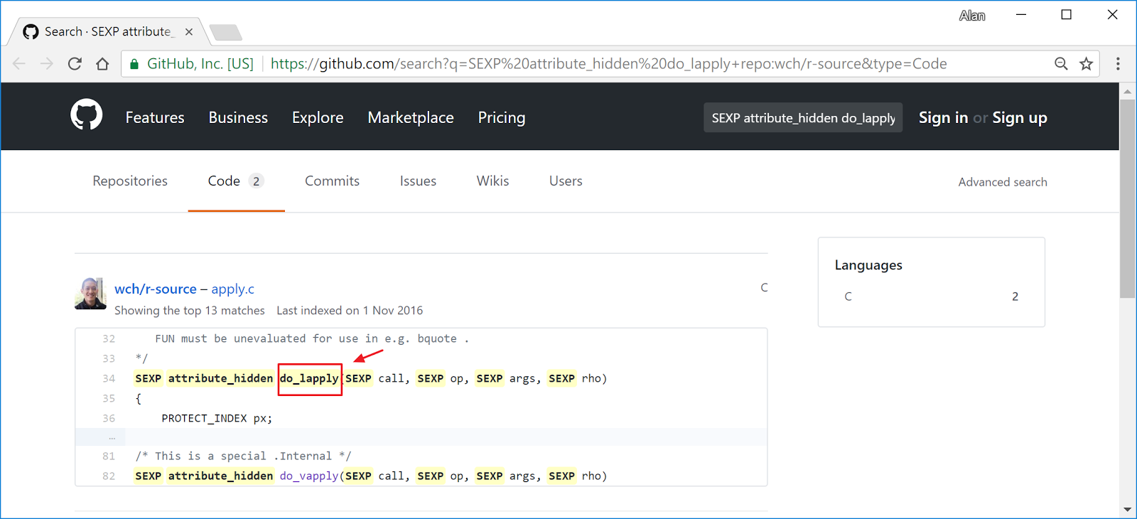Open Pricing in GitHub header
1137x519 pixels.
pos(502,118)
